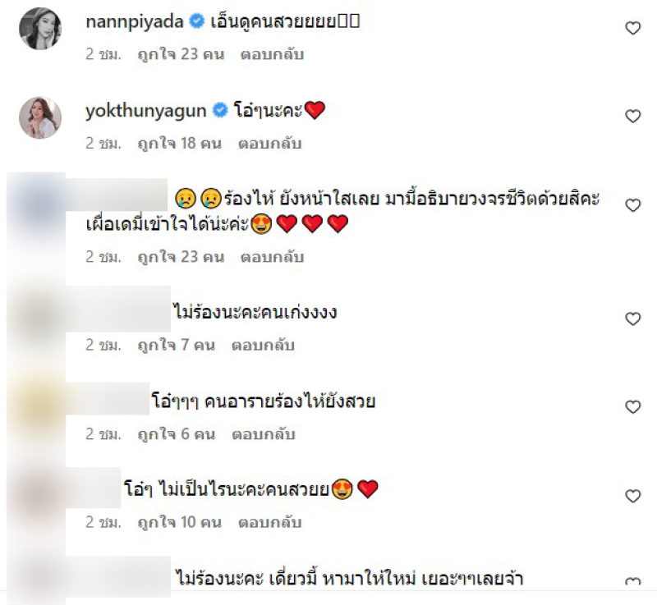Screen dimensions: 657x605
Task: Like nannpiyada's comment with the heart icon
Action: (x=632, y=28)
